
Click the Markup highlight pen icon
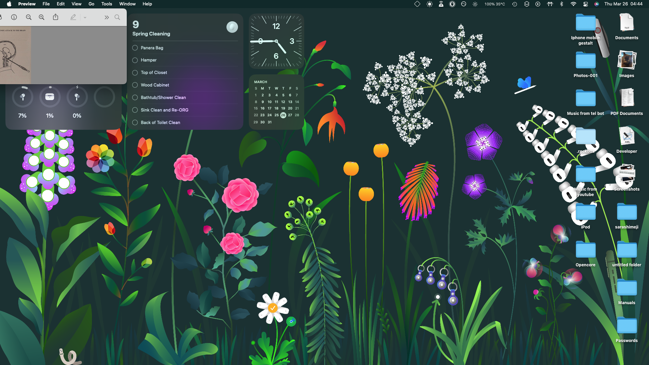pos(73,17)
